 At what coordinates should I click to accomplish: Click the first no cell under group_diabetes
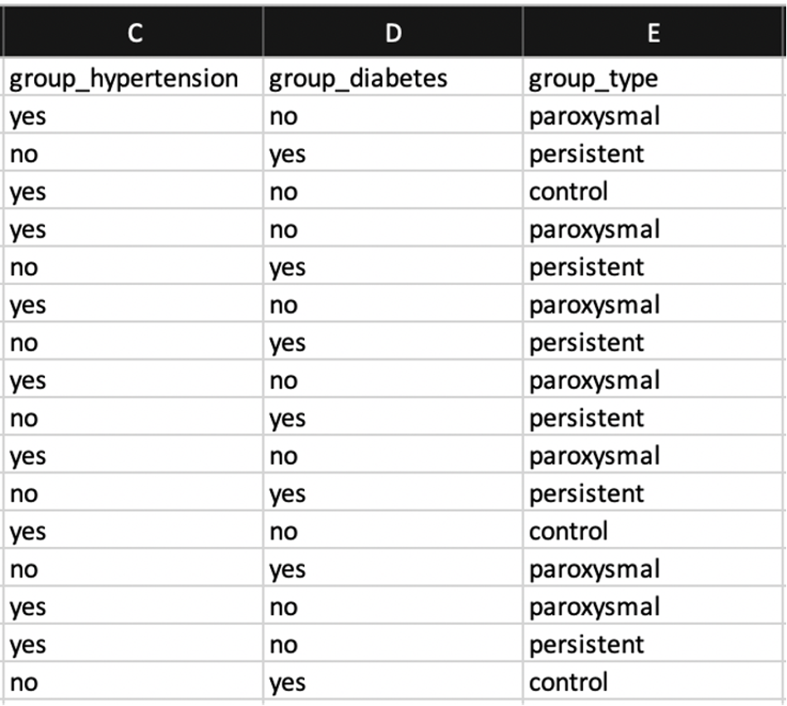pos(393,116)
